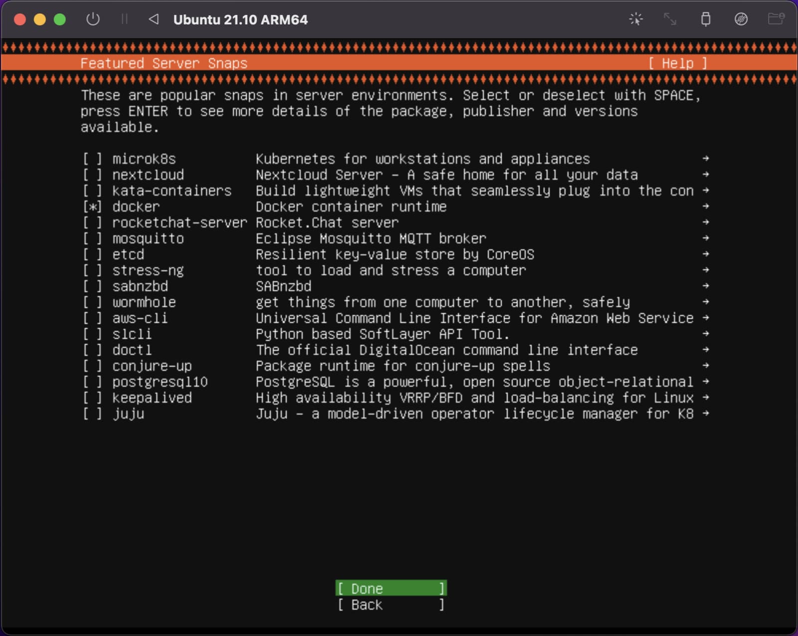Screen dimensions: 798x636
Task: Toggle mouse cursor capture icon
Action: click(x=636, y=19)
